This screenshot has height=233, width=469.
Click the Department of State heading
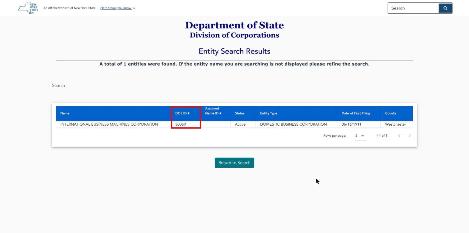point(234,25)
